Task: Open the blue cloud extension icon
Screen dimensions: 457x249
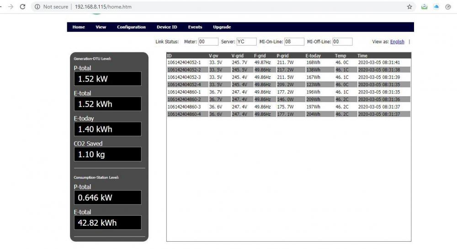Action: [436, 7]
